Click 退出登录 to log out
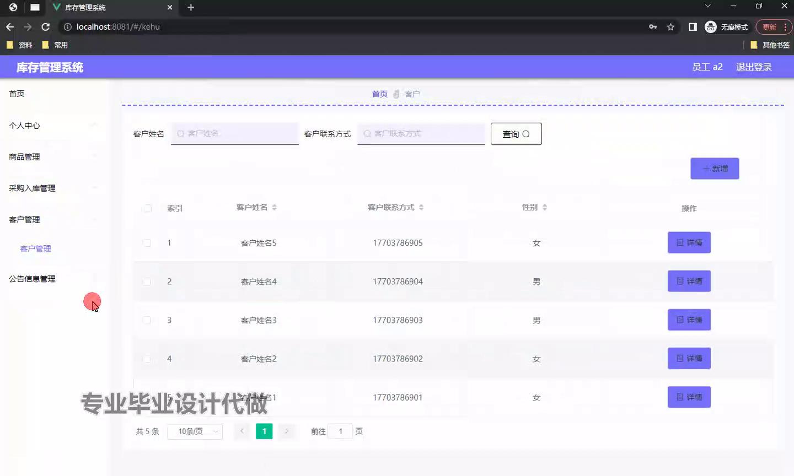Viewport: 794px width, 476px height. (x=754, y=67)
